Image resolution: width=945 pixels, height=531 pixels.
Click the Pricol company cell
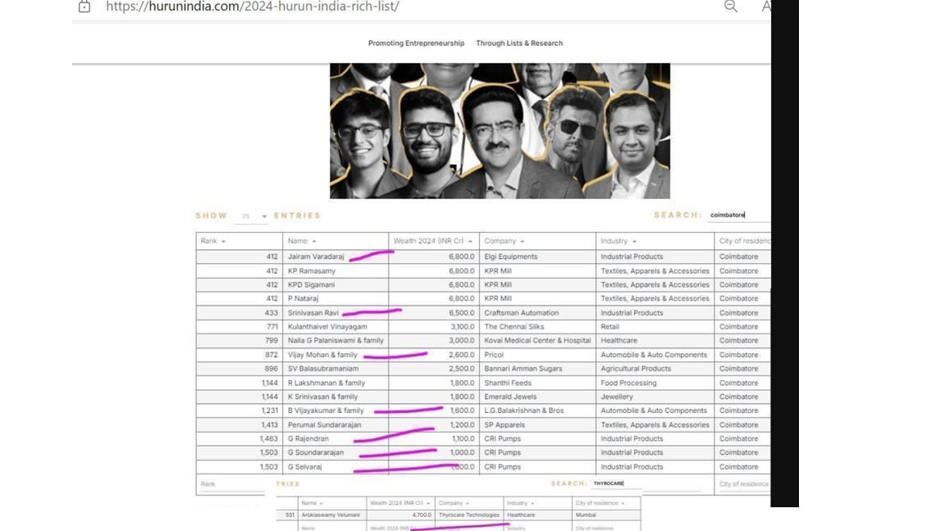(537, 355)
